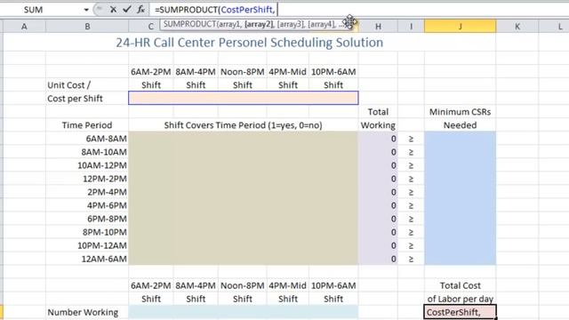Click the tan shift coverage matrix area
The width and height of the screenshot is (569, 320).
coord(243,198)
